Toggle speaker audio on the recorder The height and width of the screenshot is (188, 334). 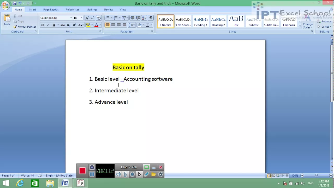(118, 174)
